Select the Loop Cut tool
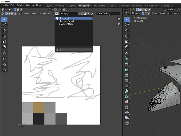Image resolution: width=181 pixels, height=136 pixels. tap(127, 81)
